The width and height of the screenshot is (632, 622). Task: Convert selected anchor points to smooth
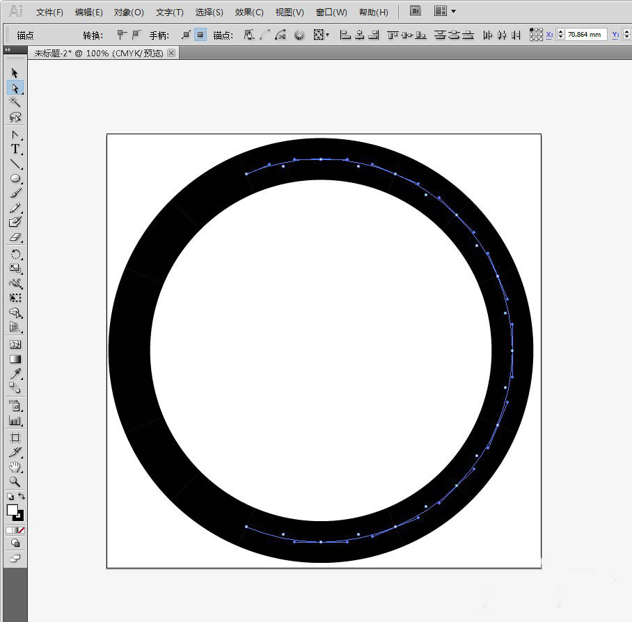pyautogui.click(x=137, y=35)
